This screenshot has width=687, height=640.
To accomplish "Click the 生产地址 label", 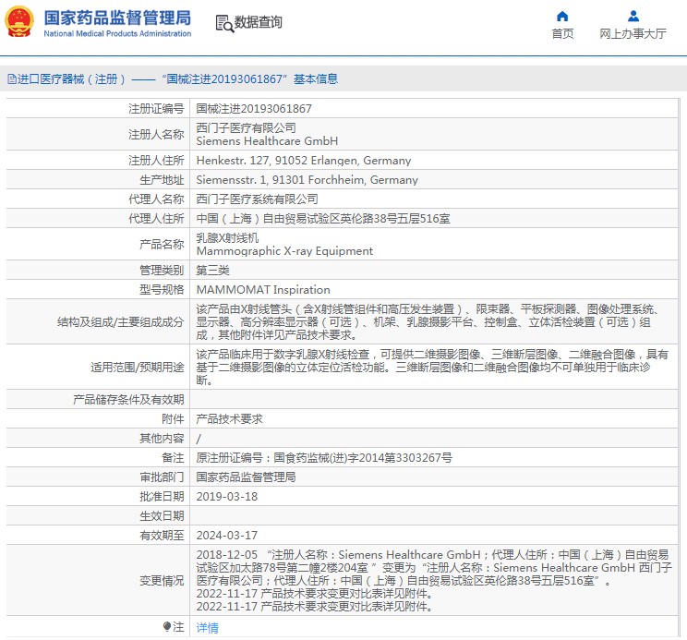I will 162,180.
